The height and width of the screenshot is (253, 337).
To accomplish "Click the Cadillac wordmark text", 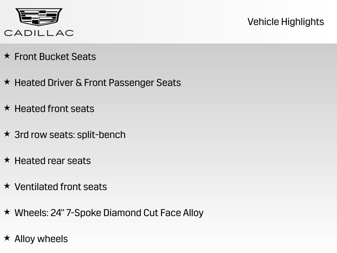I will (39, 33).
